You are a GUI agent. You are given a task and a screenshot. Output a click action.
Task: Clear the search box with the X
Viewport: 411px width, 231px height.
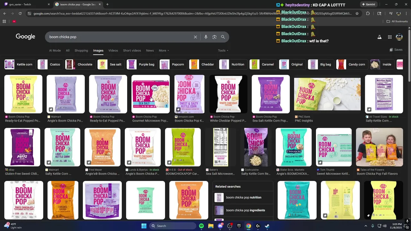pyautogui.click(x=195, y=37)
